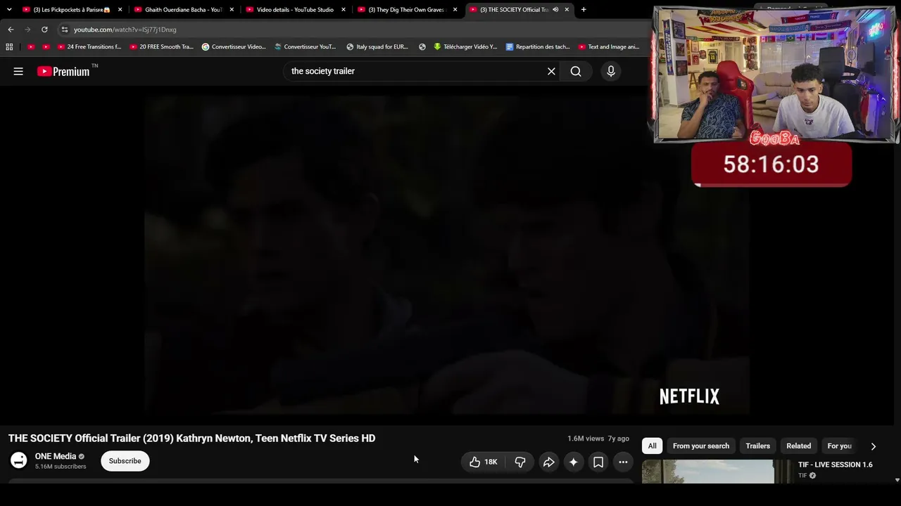901x506 pixels.
Task: Open ONE Media channel name link
Action: [x=56, y=456]
